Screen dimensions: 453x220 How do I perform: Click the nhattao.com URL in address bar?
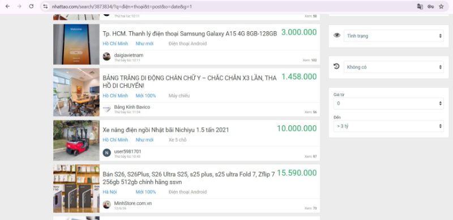122,6
